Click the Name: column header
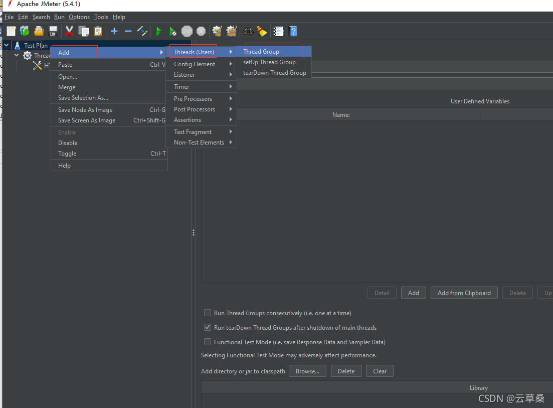The width and height of the screenshot is (553, 408). [x=341, y=115]
